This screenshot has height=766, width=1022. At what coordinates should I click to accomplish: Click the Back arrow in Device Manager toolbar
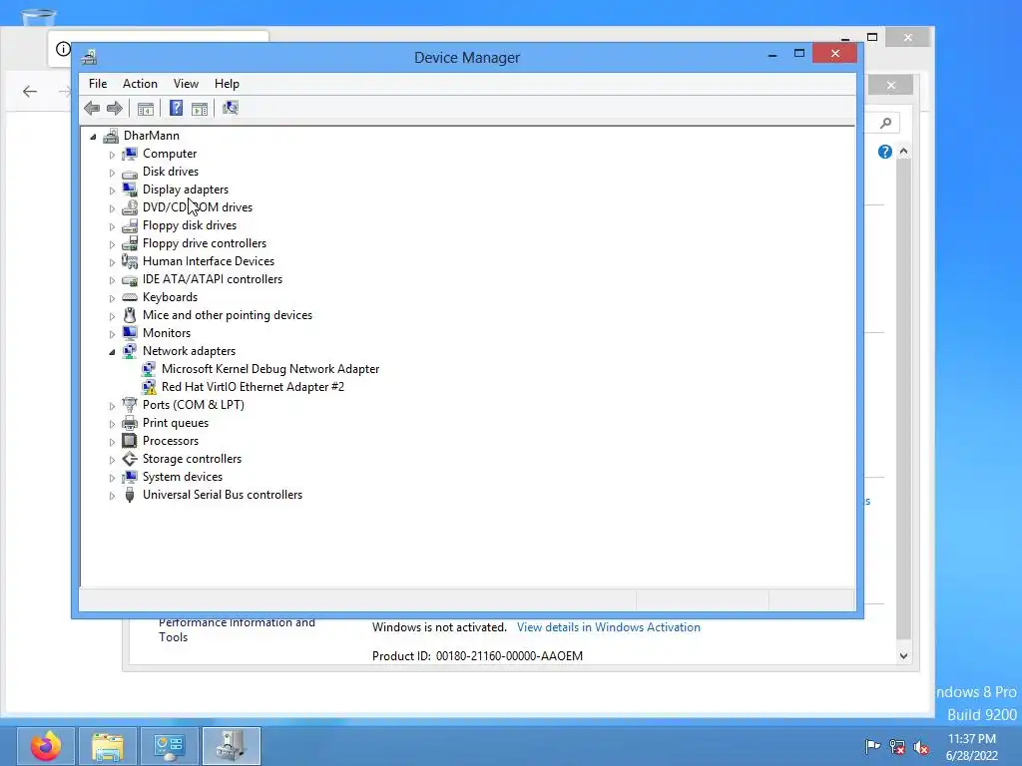(x=92, y=108)
